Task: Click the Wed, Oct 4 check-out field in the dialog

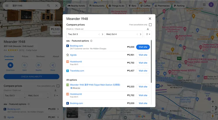Action: [x=124, y=34]
